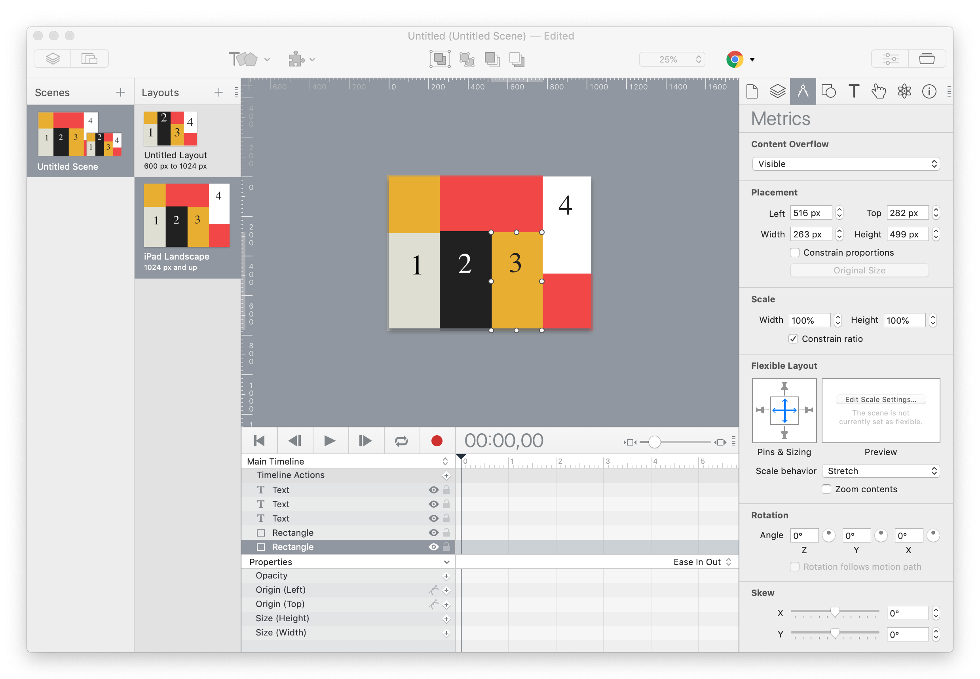This screenshot has height=679, width=980.
Task: Click the placement Width input field
Action: (x=811, y=234)
